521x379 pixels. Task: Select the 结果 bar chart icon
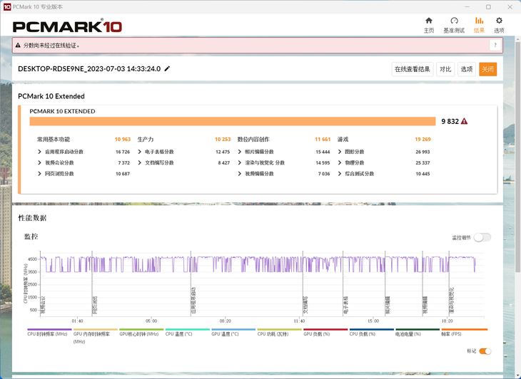479,21
